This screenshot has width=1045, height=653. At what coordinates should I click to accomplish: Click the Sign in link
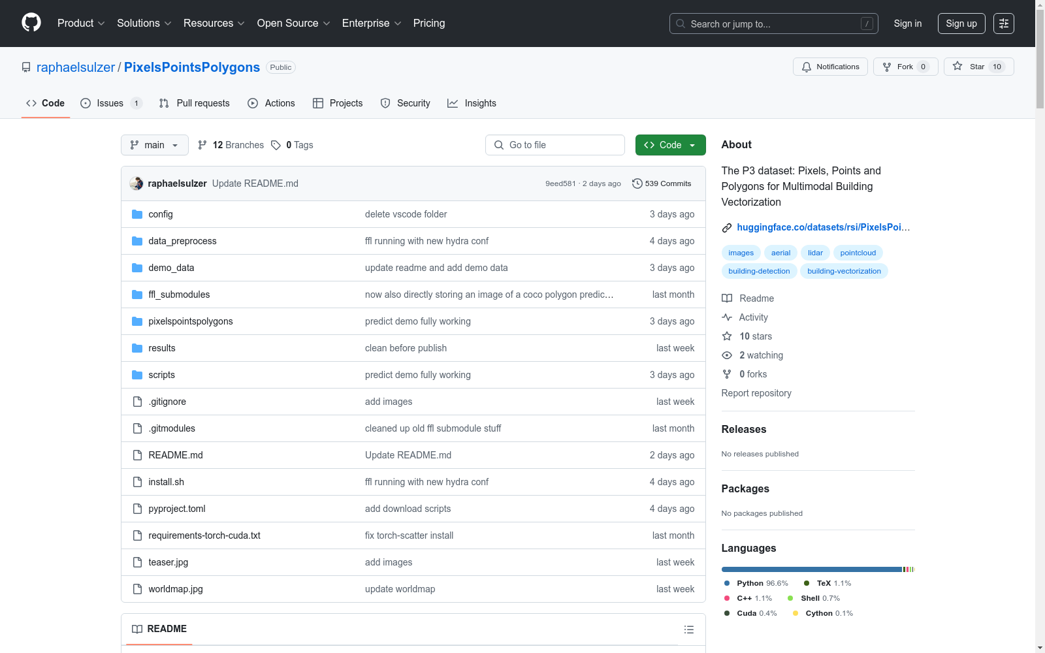click(x=908, y=24)
